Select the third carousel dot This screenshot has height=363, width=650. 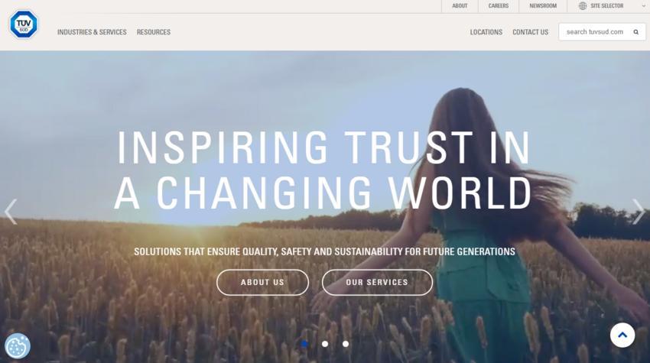coord(346,344)
